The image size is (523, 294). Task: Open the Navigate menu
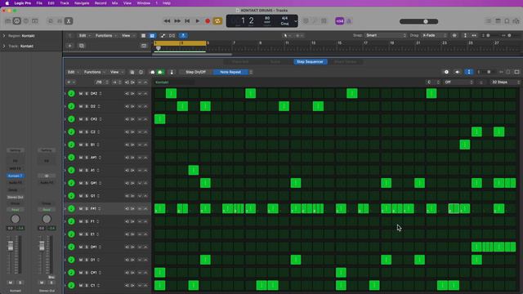(x=82, y=3)
